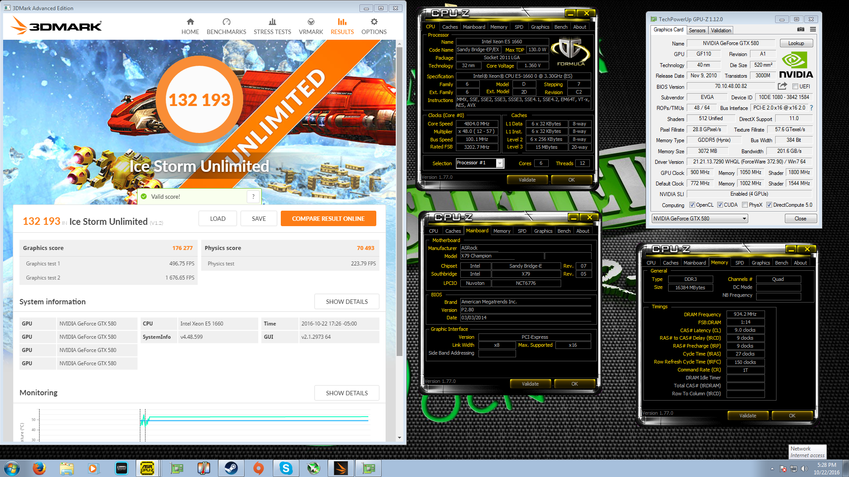Click the GPU-Z title bar app icon
The image size is (849, 477).
pos(654,19)
